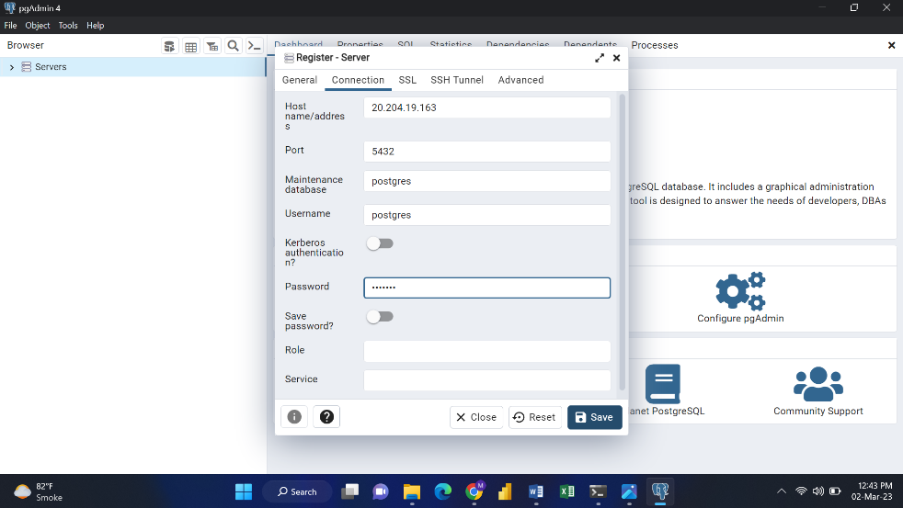
Task: Open Microsoft Word from taskbar
Action: click(536, 491)
